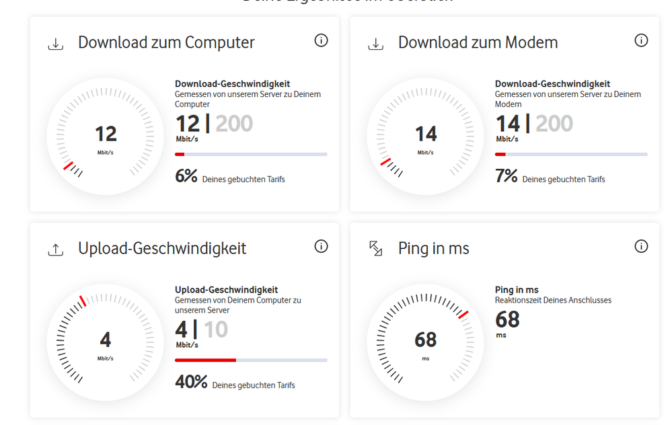The image size is (672, 425).
Task: Click upload arrow icon beside Upload-Geschwindigkeit
Action: [55, 249]
